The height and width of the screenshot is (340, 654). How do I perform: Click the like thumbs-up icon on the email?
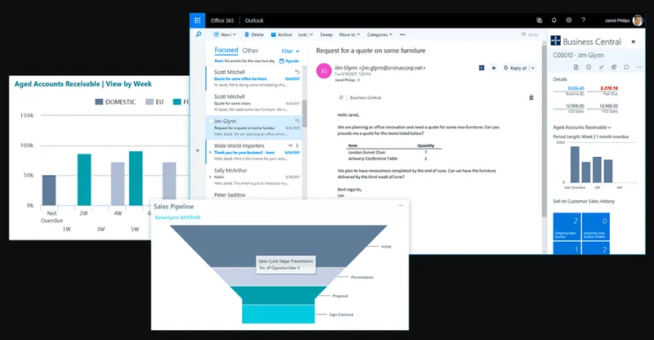point(494,68)
